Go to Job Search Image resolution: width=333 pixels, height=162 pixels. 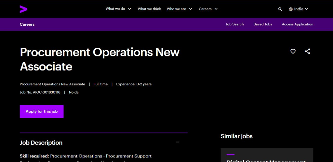(x=234, y=24)
